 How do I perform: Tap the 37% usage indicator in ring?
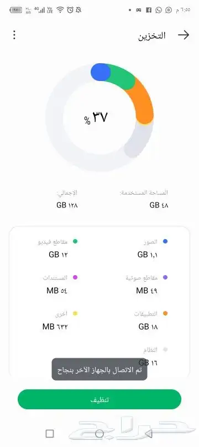click(96, 118)
